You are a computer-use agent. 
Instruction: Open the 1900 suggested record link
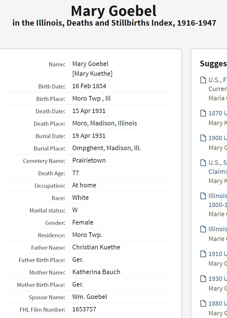(x=217, y=138)
